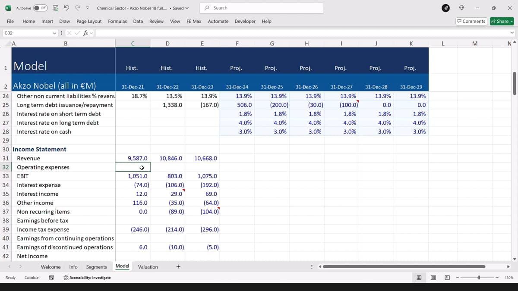Open the Automate ribbon tab
518x291 pixels.
tap(218, 21)
